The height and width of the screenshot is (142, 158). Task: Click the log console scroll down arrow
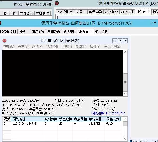tap(125, 94)
